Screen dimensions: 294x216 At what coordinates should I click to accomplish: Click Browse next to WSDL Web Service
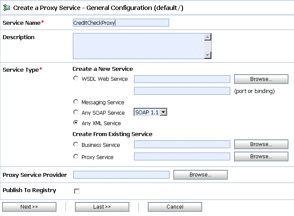coord(261,79)
